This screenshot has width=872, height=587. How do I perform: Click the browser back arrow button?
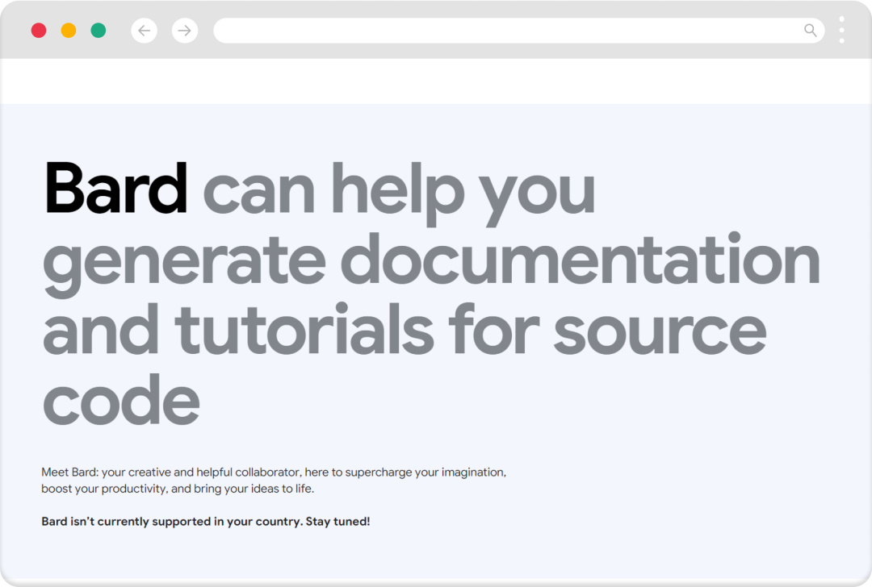[x=144, y=31]
